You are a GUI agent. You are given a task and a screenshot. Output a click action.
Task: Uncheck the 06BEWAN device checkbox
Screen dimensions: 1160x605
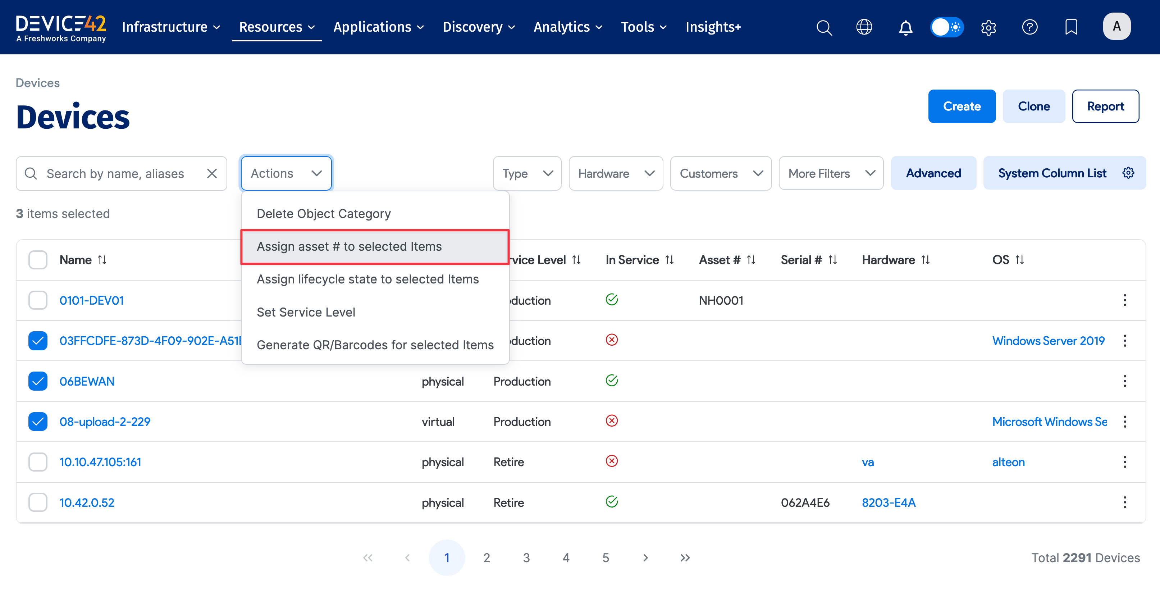click(x=38, y=381)
